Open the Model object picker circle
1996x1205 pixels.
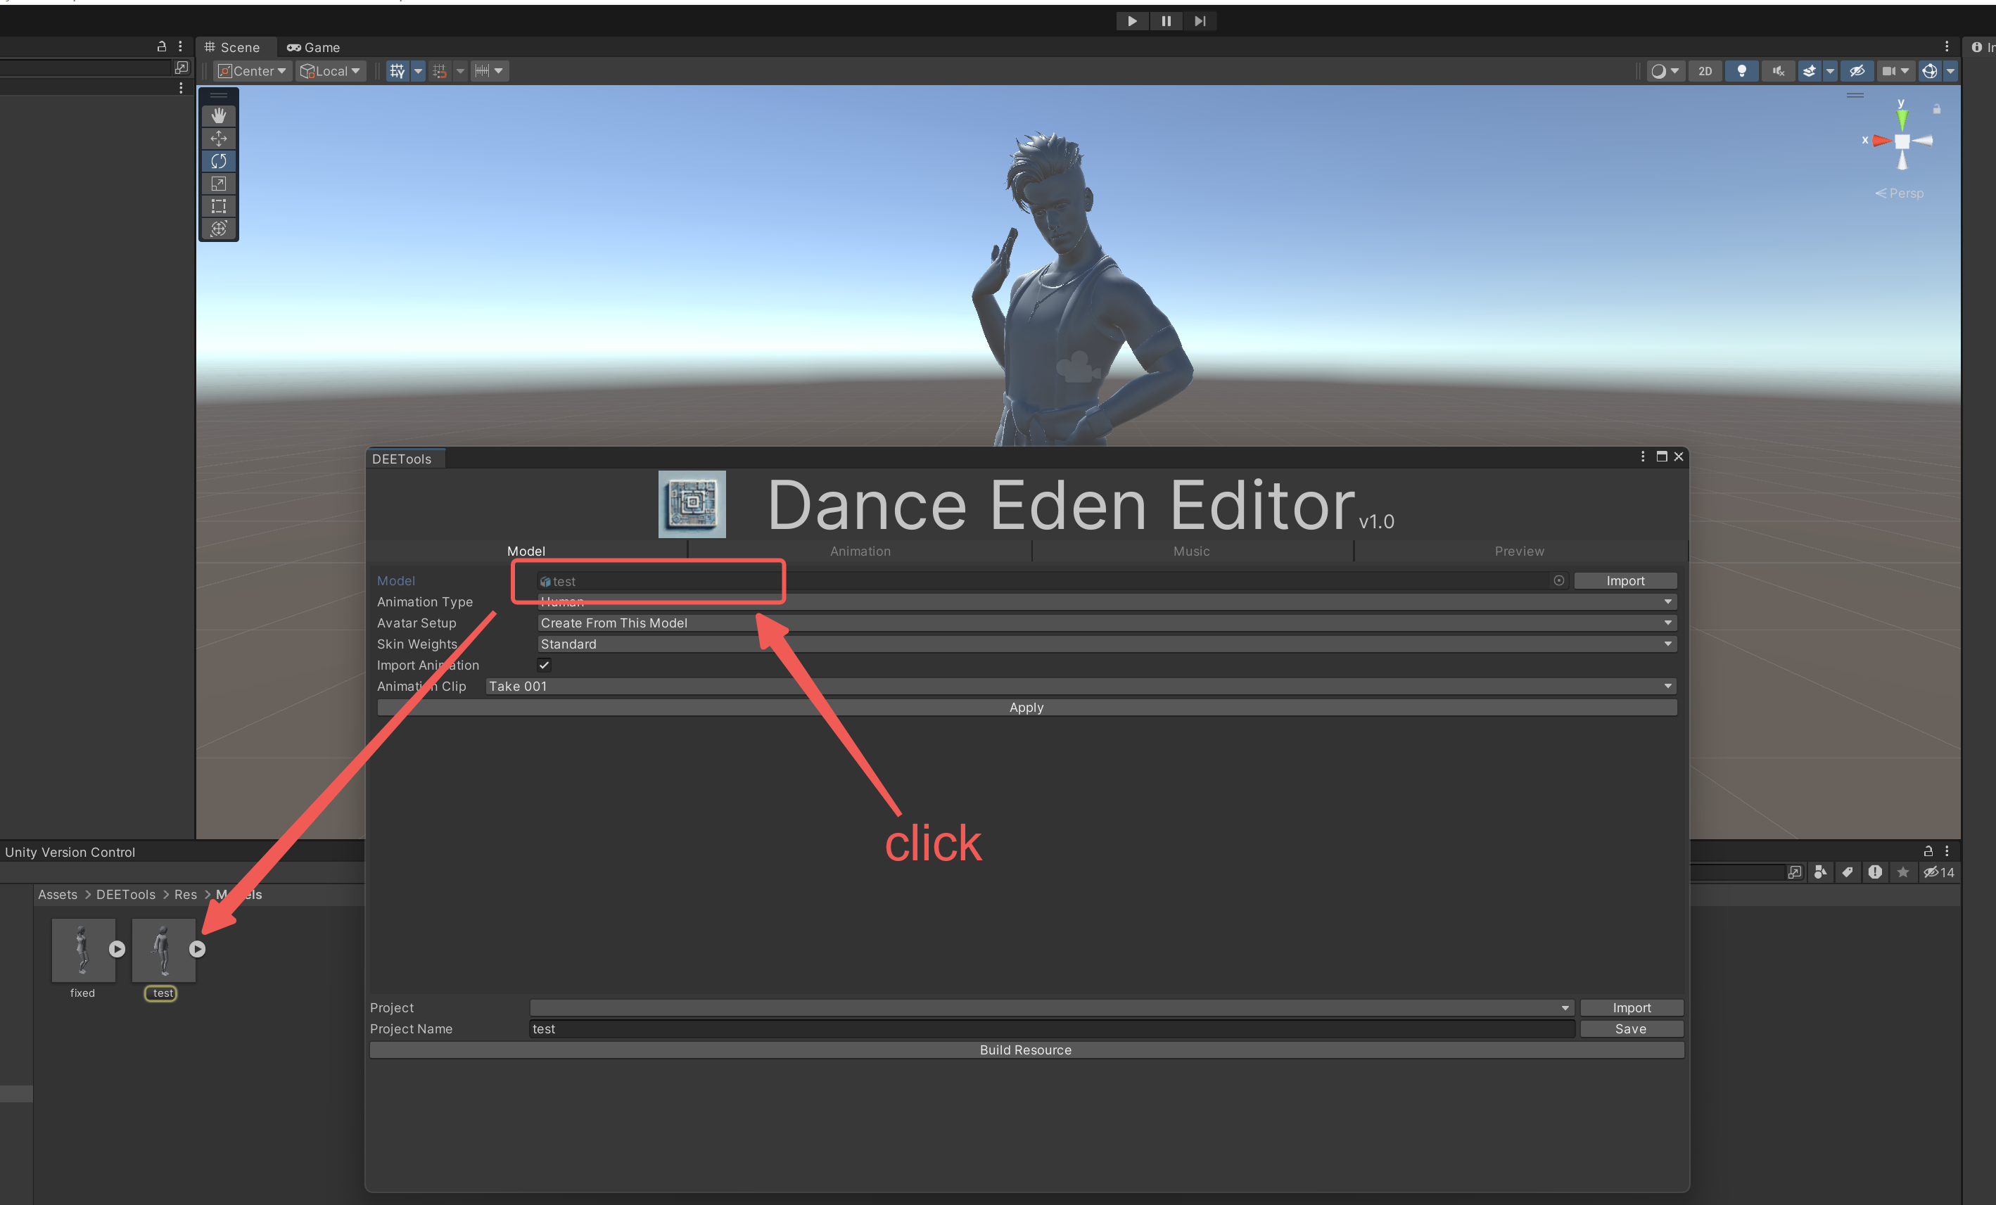tap(1558, 580)
